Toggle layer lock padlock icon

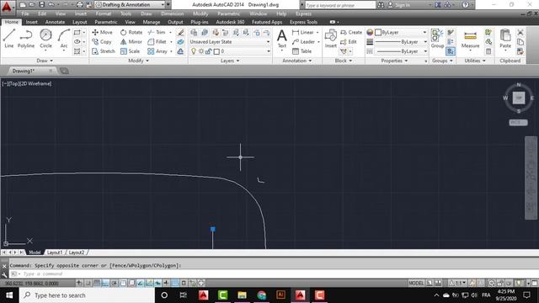208,51
